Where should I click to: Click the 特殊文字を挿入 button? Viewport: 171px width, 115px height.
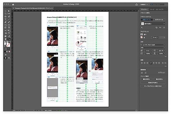point(153,83)
